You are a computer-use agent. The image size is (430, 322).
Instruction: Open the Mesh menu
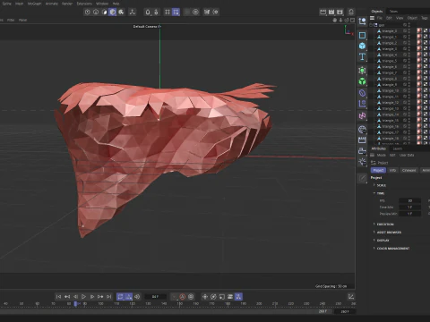(x=19, y=4)
